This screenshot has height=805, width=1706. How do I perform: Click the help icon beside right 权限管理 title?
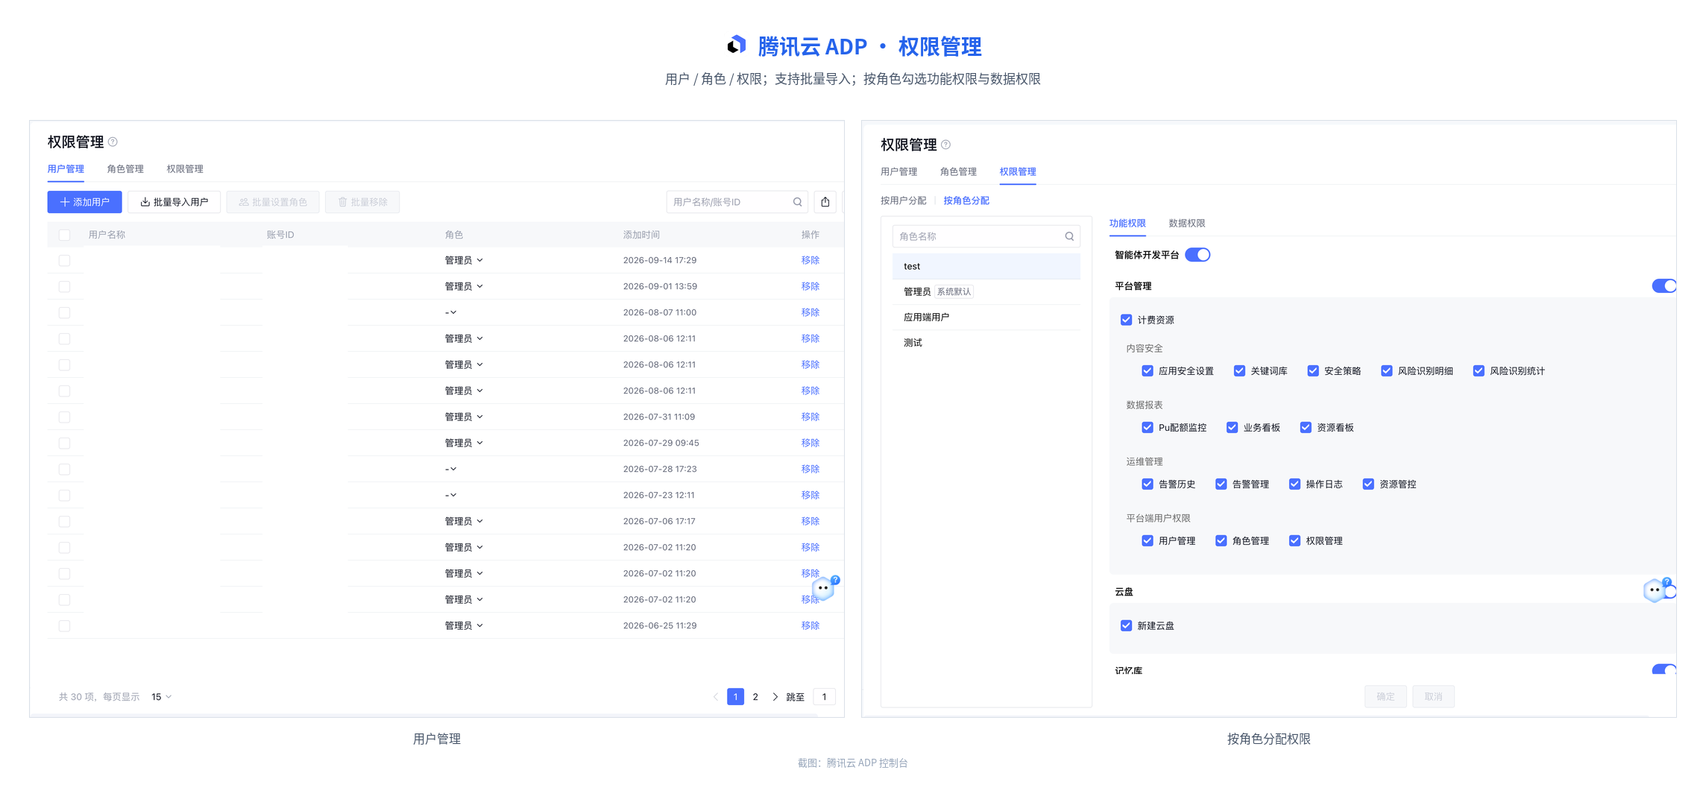945,145
